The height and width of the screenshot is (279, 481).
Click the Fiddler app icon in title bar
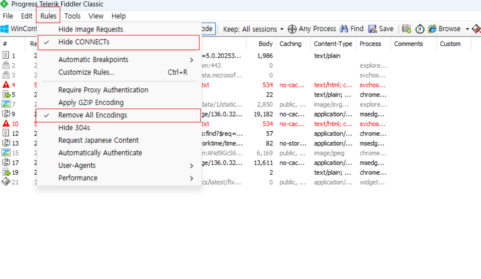click(x=5, y=4)
